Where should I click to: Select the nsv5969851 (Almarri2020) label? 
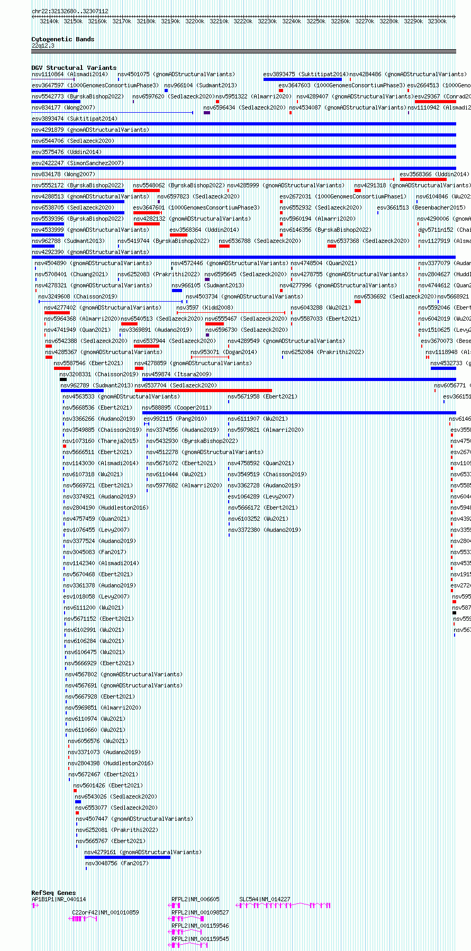(103, 708)
